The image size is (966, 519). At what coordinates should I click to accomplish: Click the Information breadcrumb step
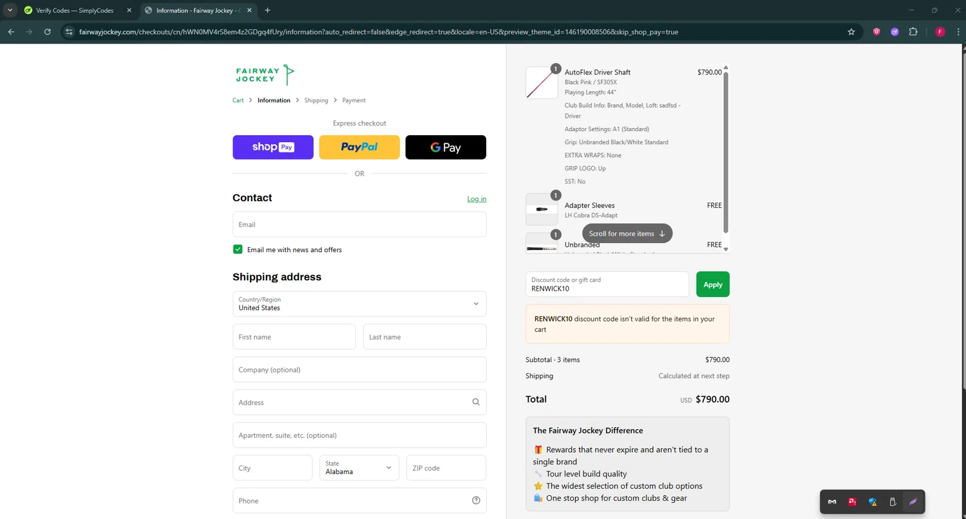[x=274, y=100]
